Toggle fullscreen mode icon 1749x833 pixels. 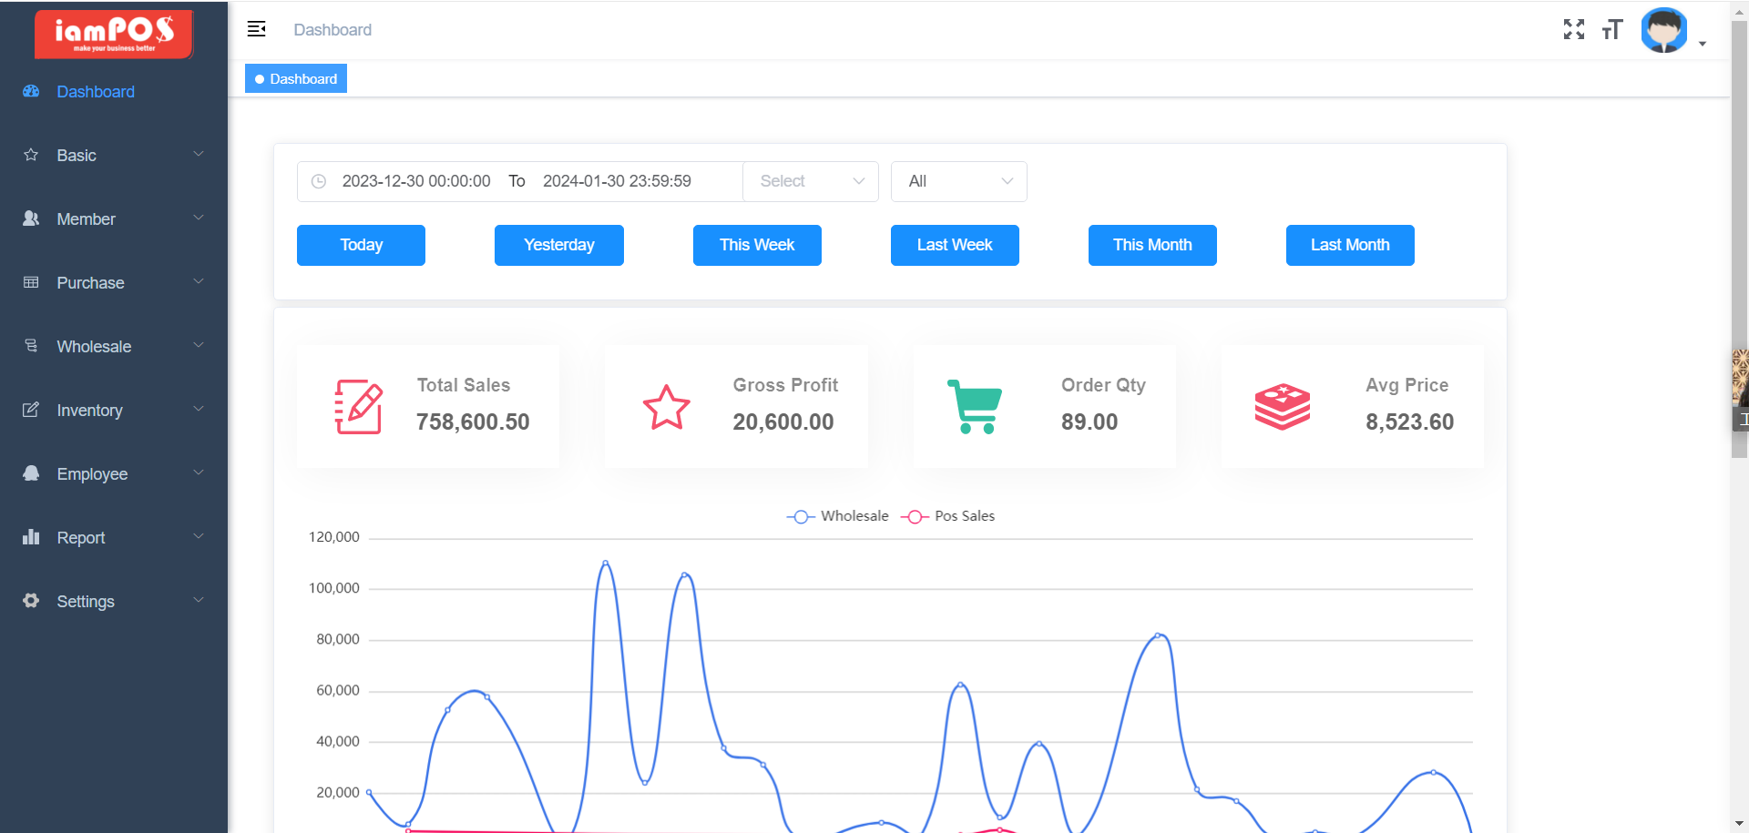point(1573,29)
